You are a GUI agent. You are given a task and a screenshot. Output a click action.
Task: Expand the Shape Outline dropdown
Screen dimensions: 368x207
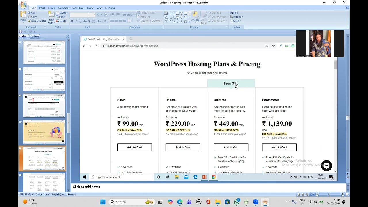(x=218, y=17)
